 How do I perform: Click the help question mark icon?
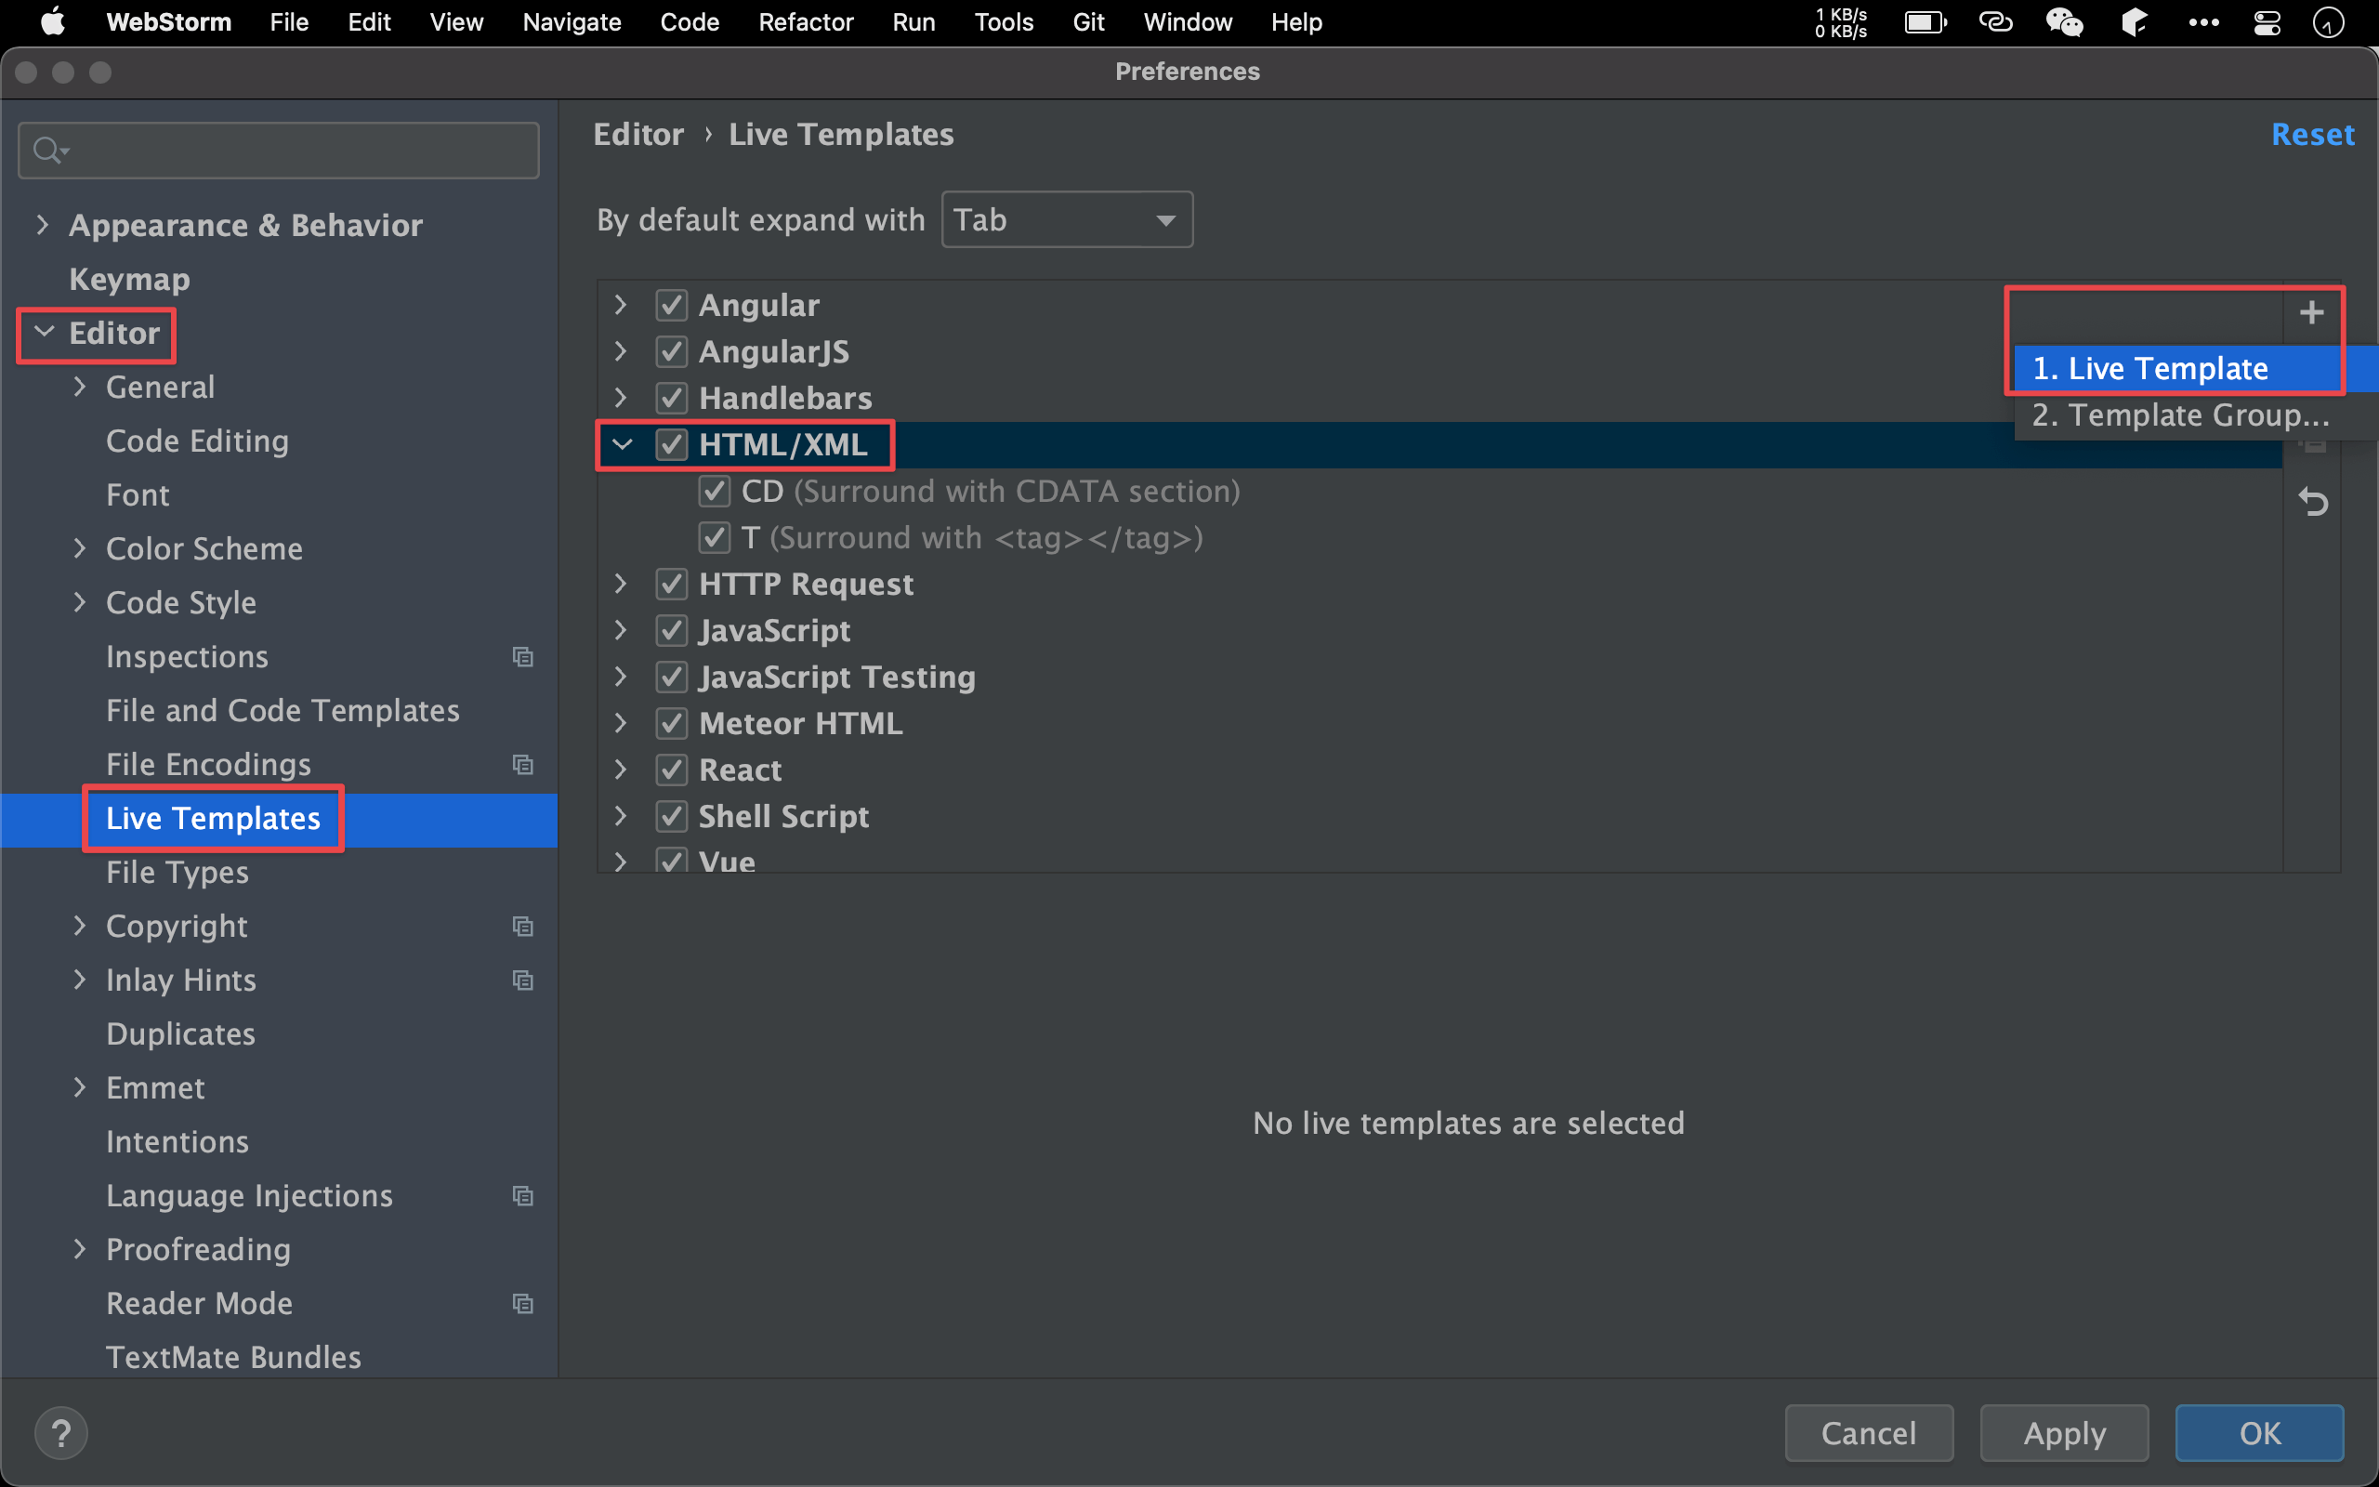tap(61, 1433)
